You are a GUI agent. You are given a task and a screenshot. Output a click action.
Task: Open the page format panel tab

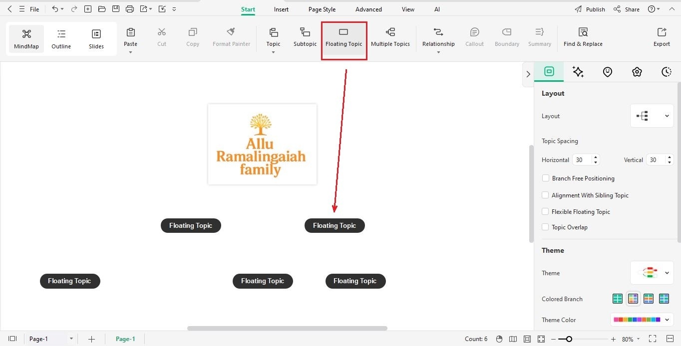(x=549, y=71)
